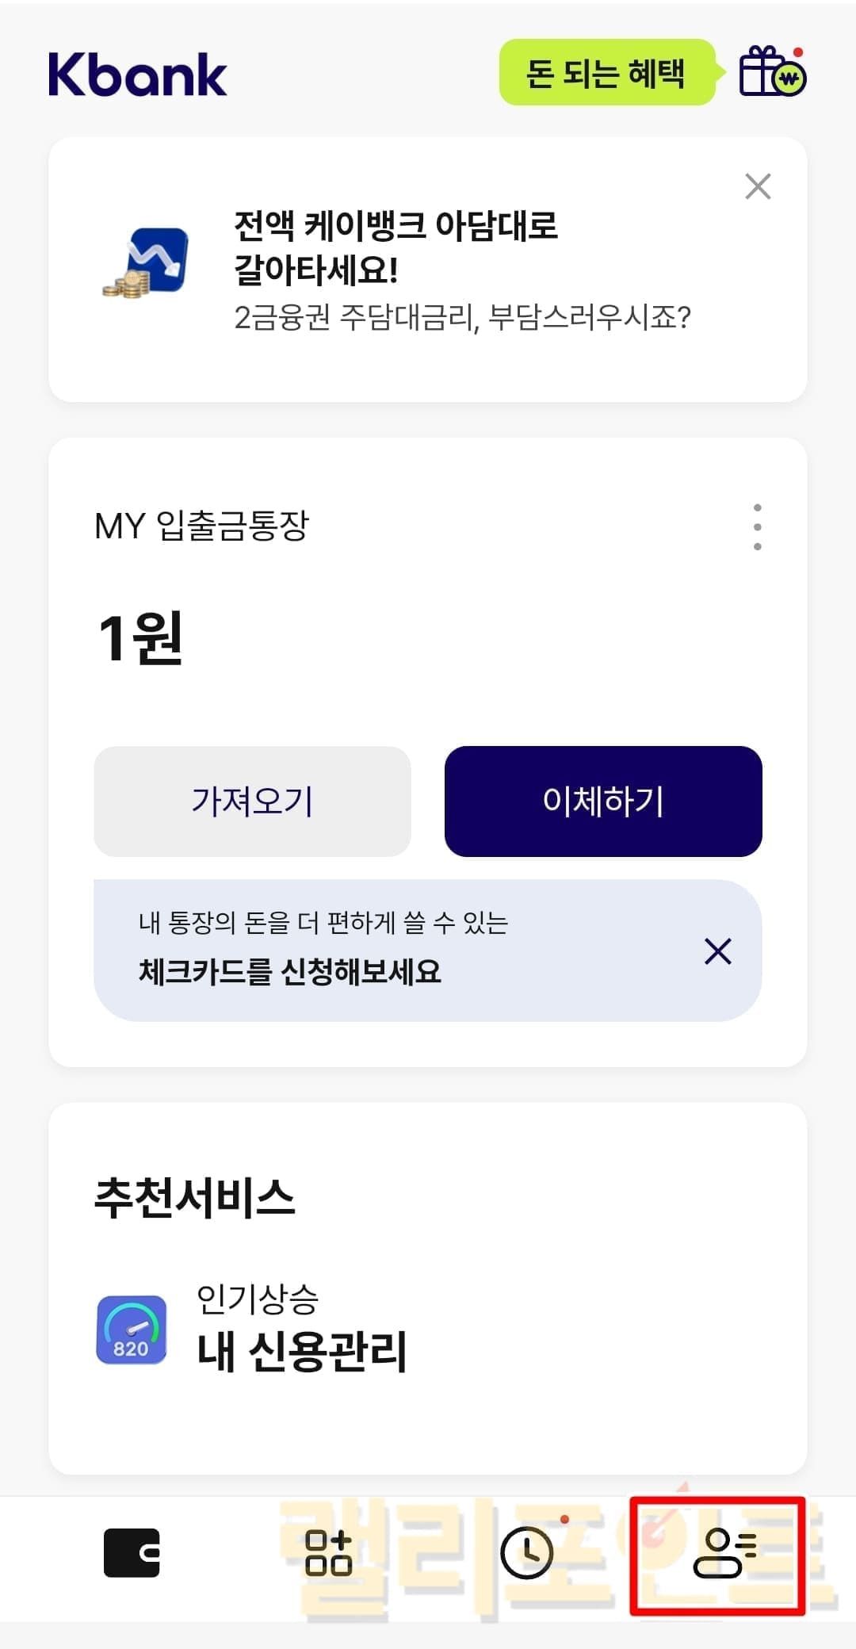Tap the Kbank logo
Image resolution: width=856 pixels, height=1649 pixels.
[x=138, y=75]
